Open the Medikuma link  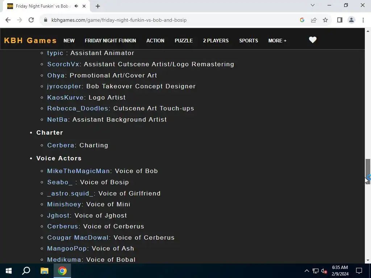(64, 260)
